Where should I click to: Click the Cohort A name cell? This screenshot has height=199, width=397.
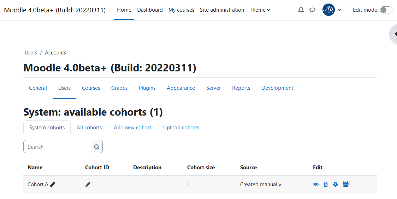[38, 184]
